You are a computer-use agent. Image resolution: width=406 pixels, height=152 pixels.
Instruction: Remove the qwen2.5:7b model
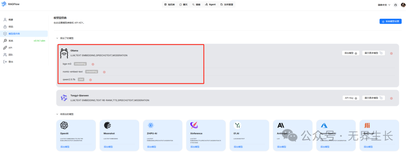(x=90, y=80)
